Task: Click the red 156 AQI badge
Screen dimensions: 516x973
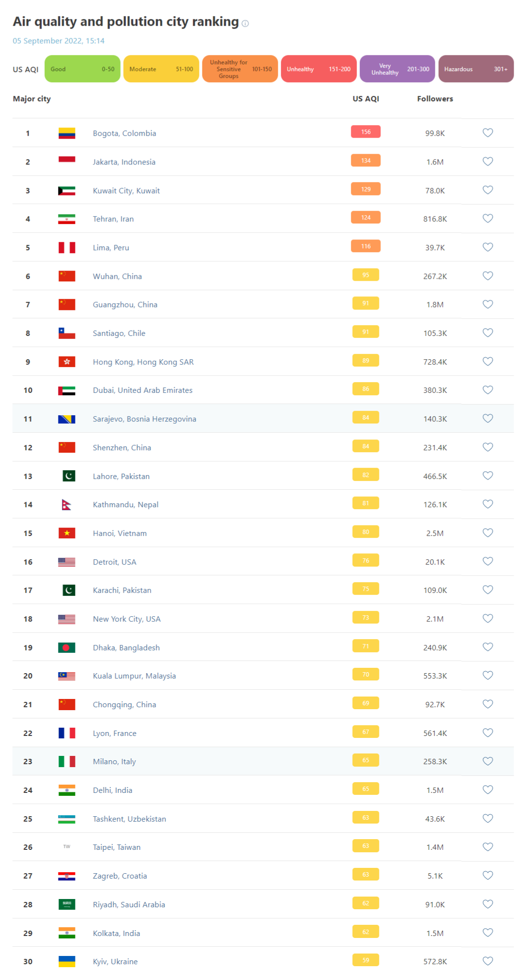Action: pyautogui.click(x=366, y=132)
